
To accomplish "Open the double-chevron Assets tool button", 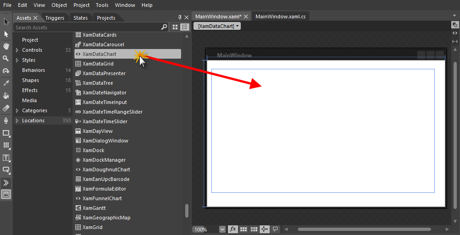I will tap(6, 182).
